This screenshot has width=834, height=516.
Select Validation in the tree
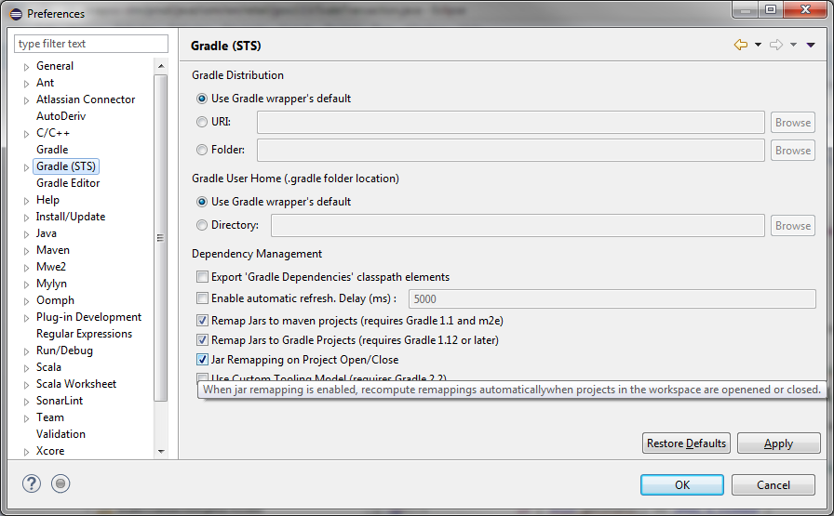pyautogui.click(x=61, y=434)
